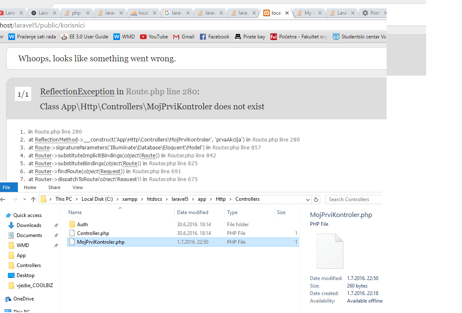This screenshot has height=313, width=462.
Task: Click the ReflectionException link
Action: point(77,91)
